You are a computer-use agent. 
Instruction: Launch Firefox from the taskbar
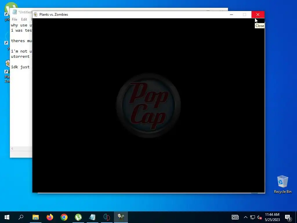point(50,217)
